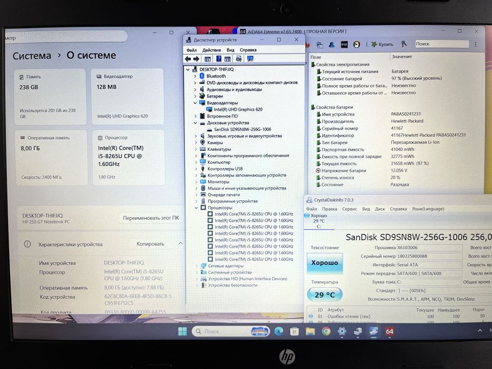
Task: Click the taskbar Поиск search box
Action: (x=230, y=331)
